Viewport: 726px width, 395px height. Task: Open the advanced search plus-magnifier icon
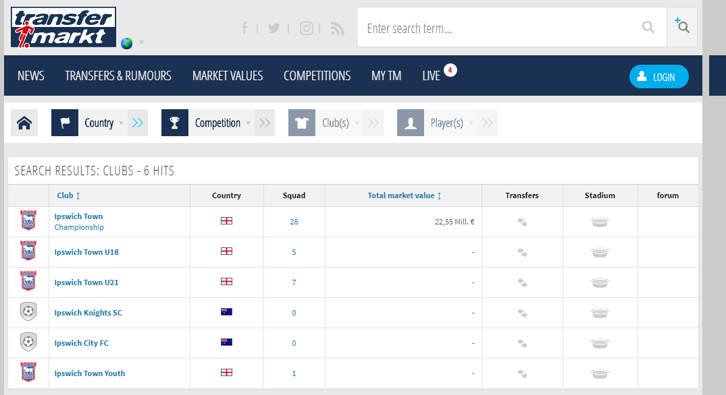(x=682, y=26)
